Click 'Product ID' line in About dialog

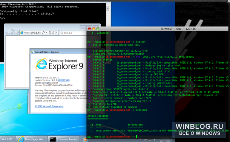54,85
